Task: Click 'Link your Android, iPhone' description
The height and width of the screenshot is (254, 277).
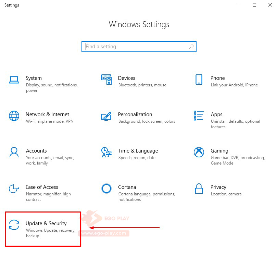Action: pyautogui.click(x=234, y=85)
